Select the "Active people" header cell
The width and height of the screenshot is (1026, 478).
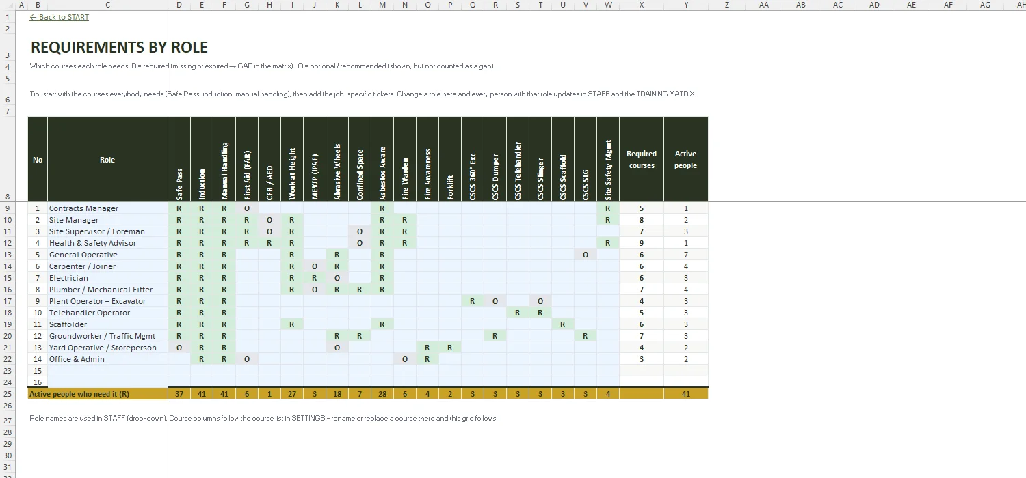tap(685, 159)
